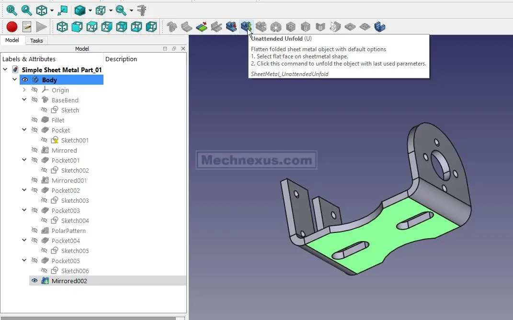
Task: Select the Model tab
Action: (12, 41)
